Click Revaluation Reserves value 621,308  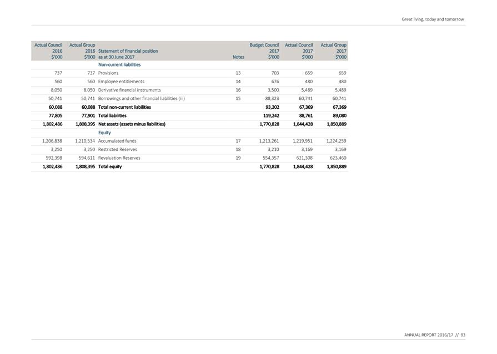click(x=304, y=158)
